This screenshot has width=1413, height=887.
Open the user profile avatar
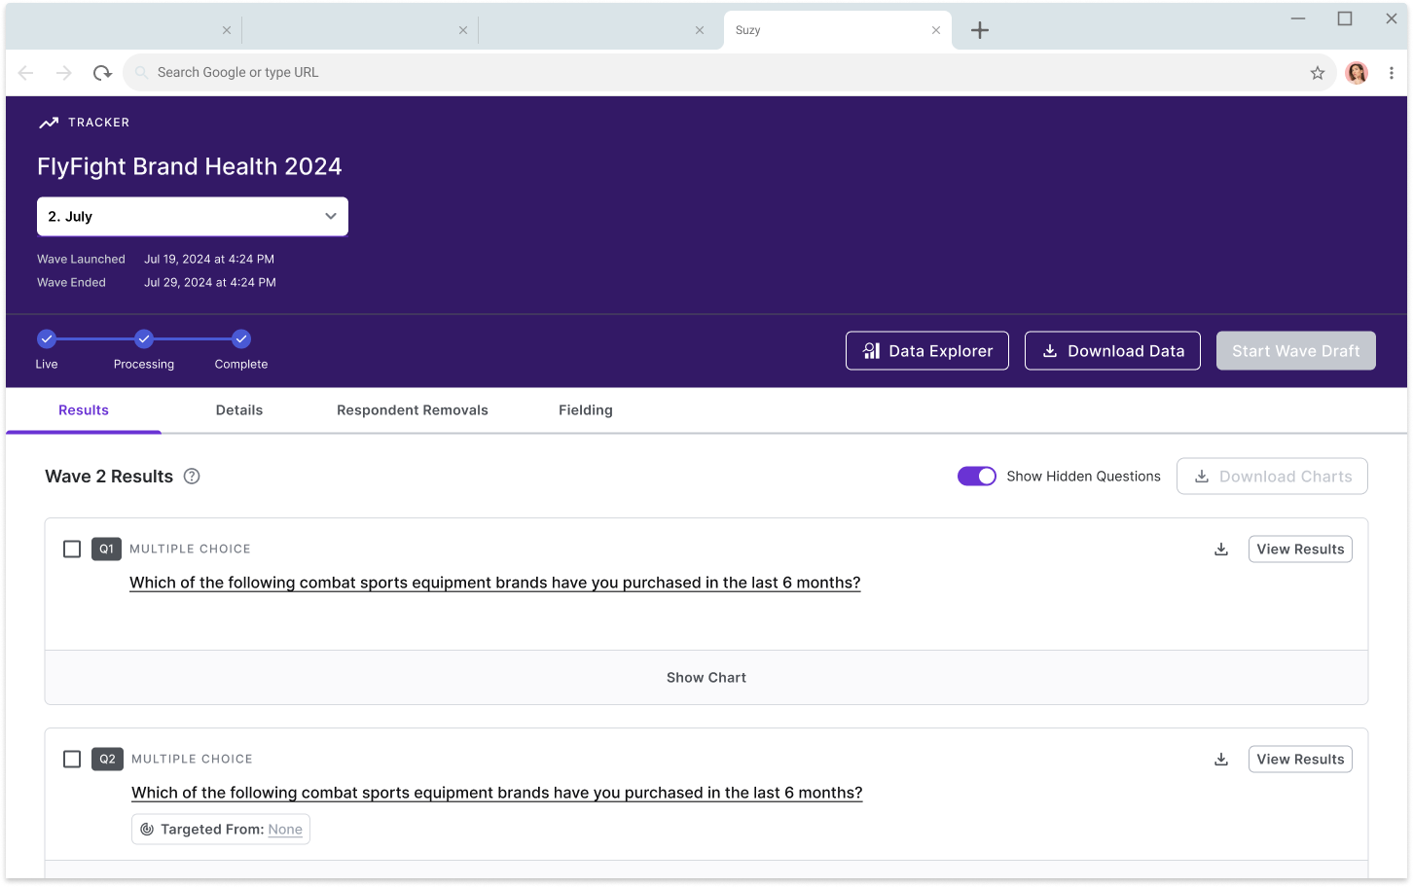pos(1357,73)
